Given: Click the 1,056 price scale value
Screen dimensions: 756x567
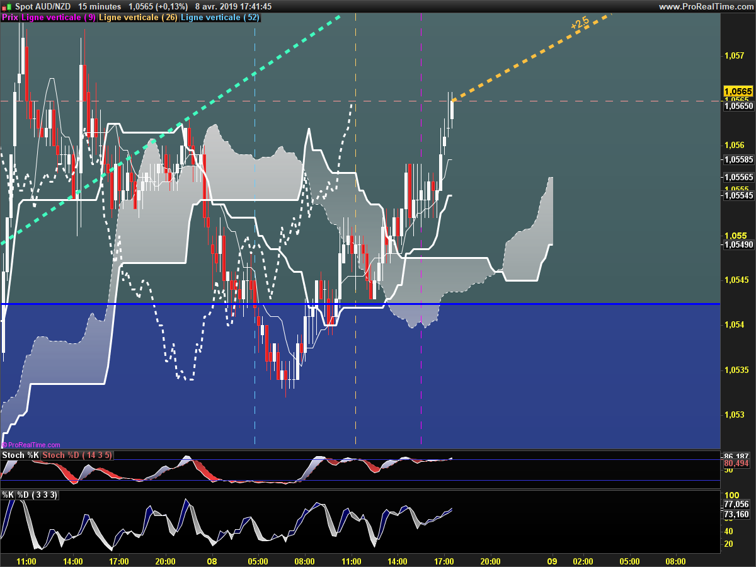Looking at the screenshot, I should point(735,145).
